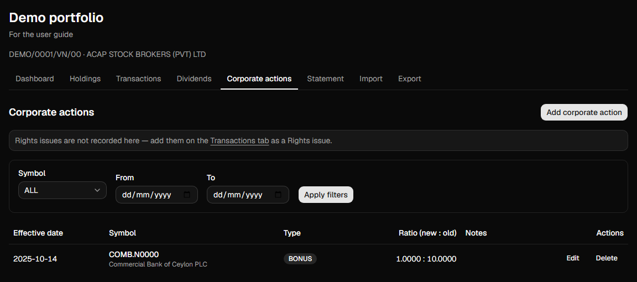Click the Effective date column header
637x282 pixels.
pyautogui.click(x=38, y=233)
